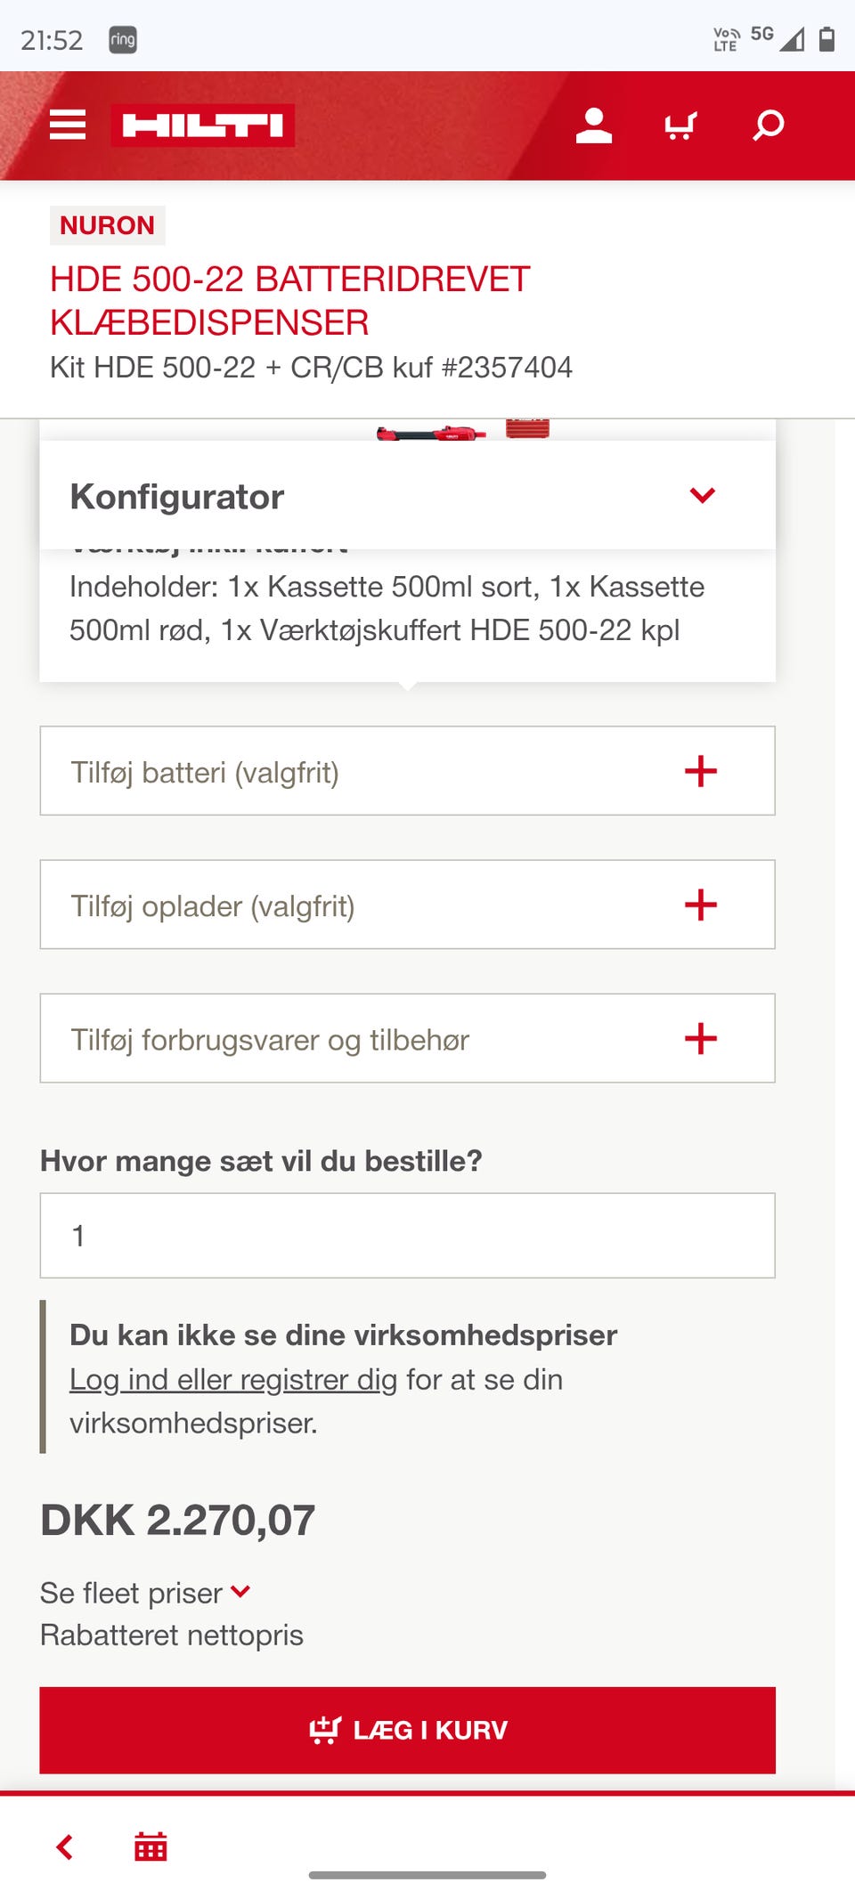
Task: Open the hamburger navigation menu
Action: [68, 126]
